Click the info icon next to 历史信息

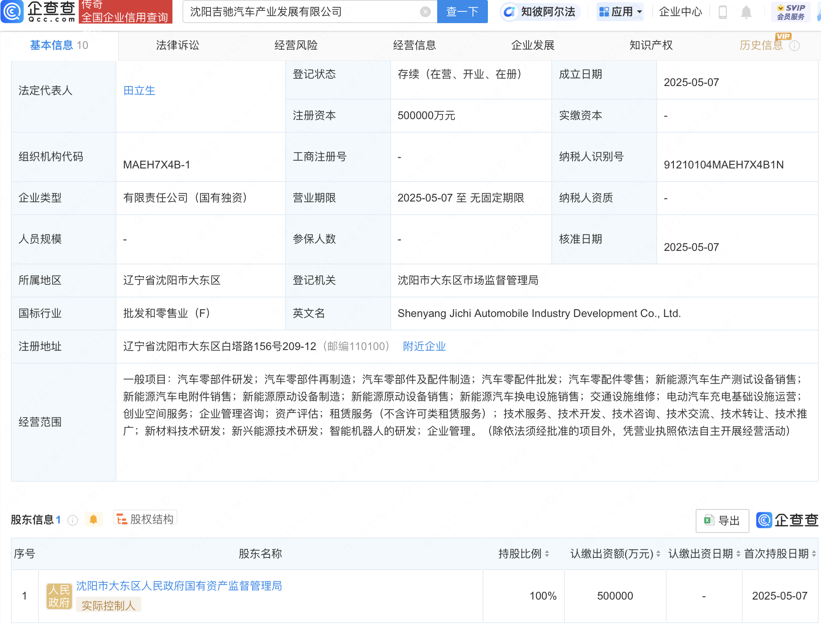click(x=794, y=46)
